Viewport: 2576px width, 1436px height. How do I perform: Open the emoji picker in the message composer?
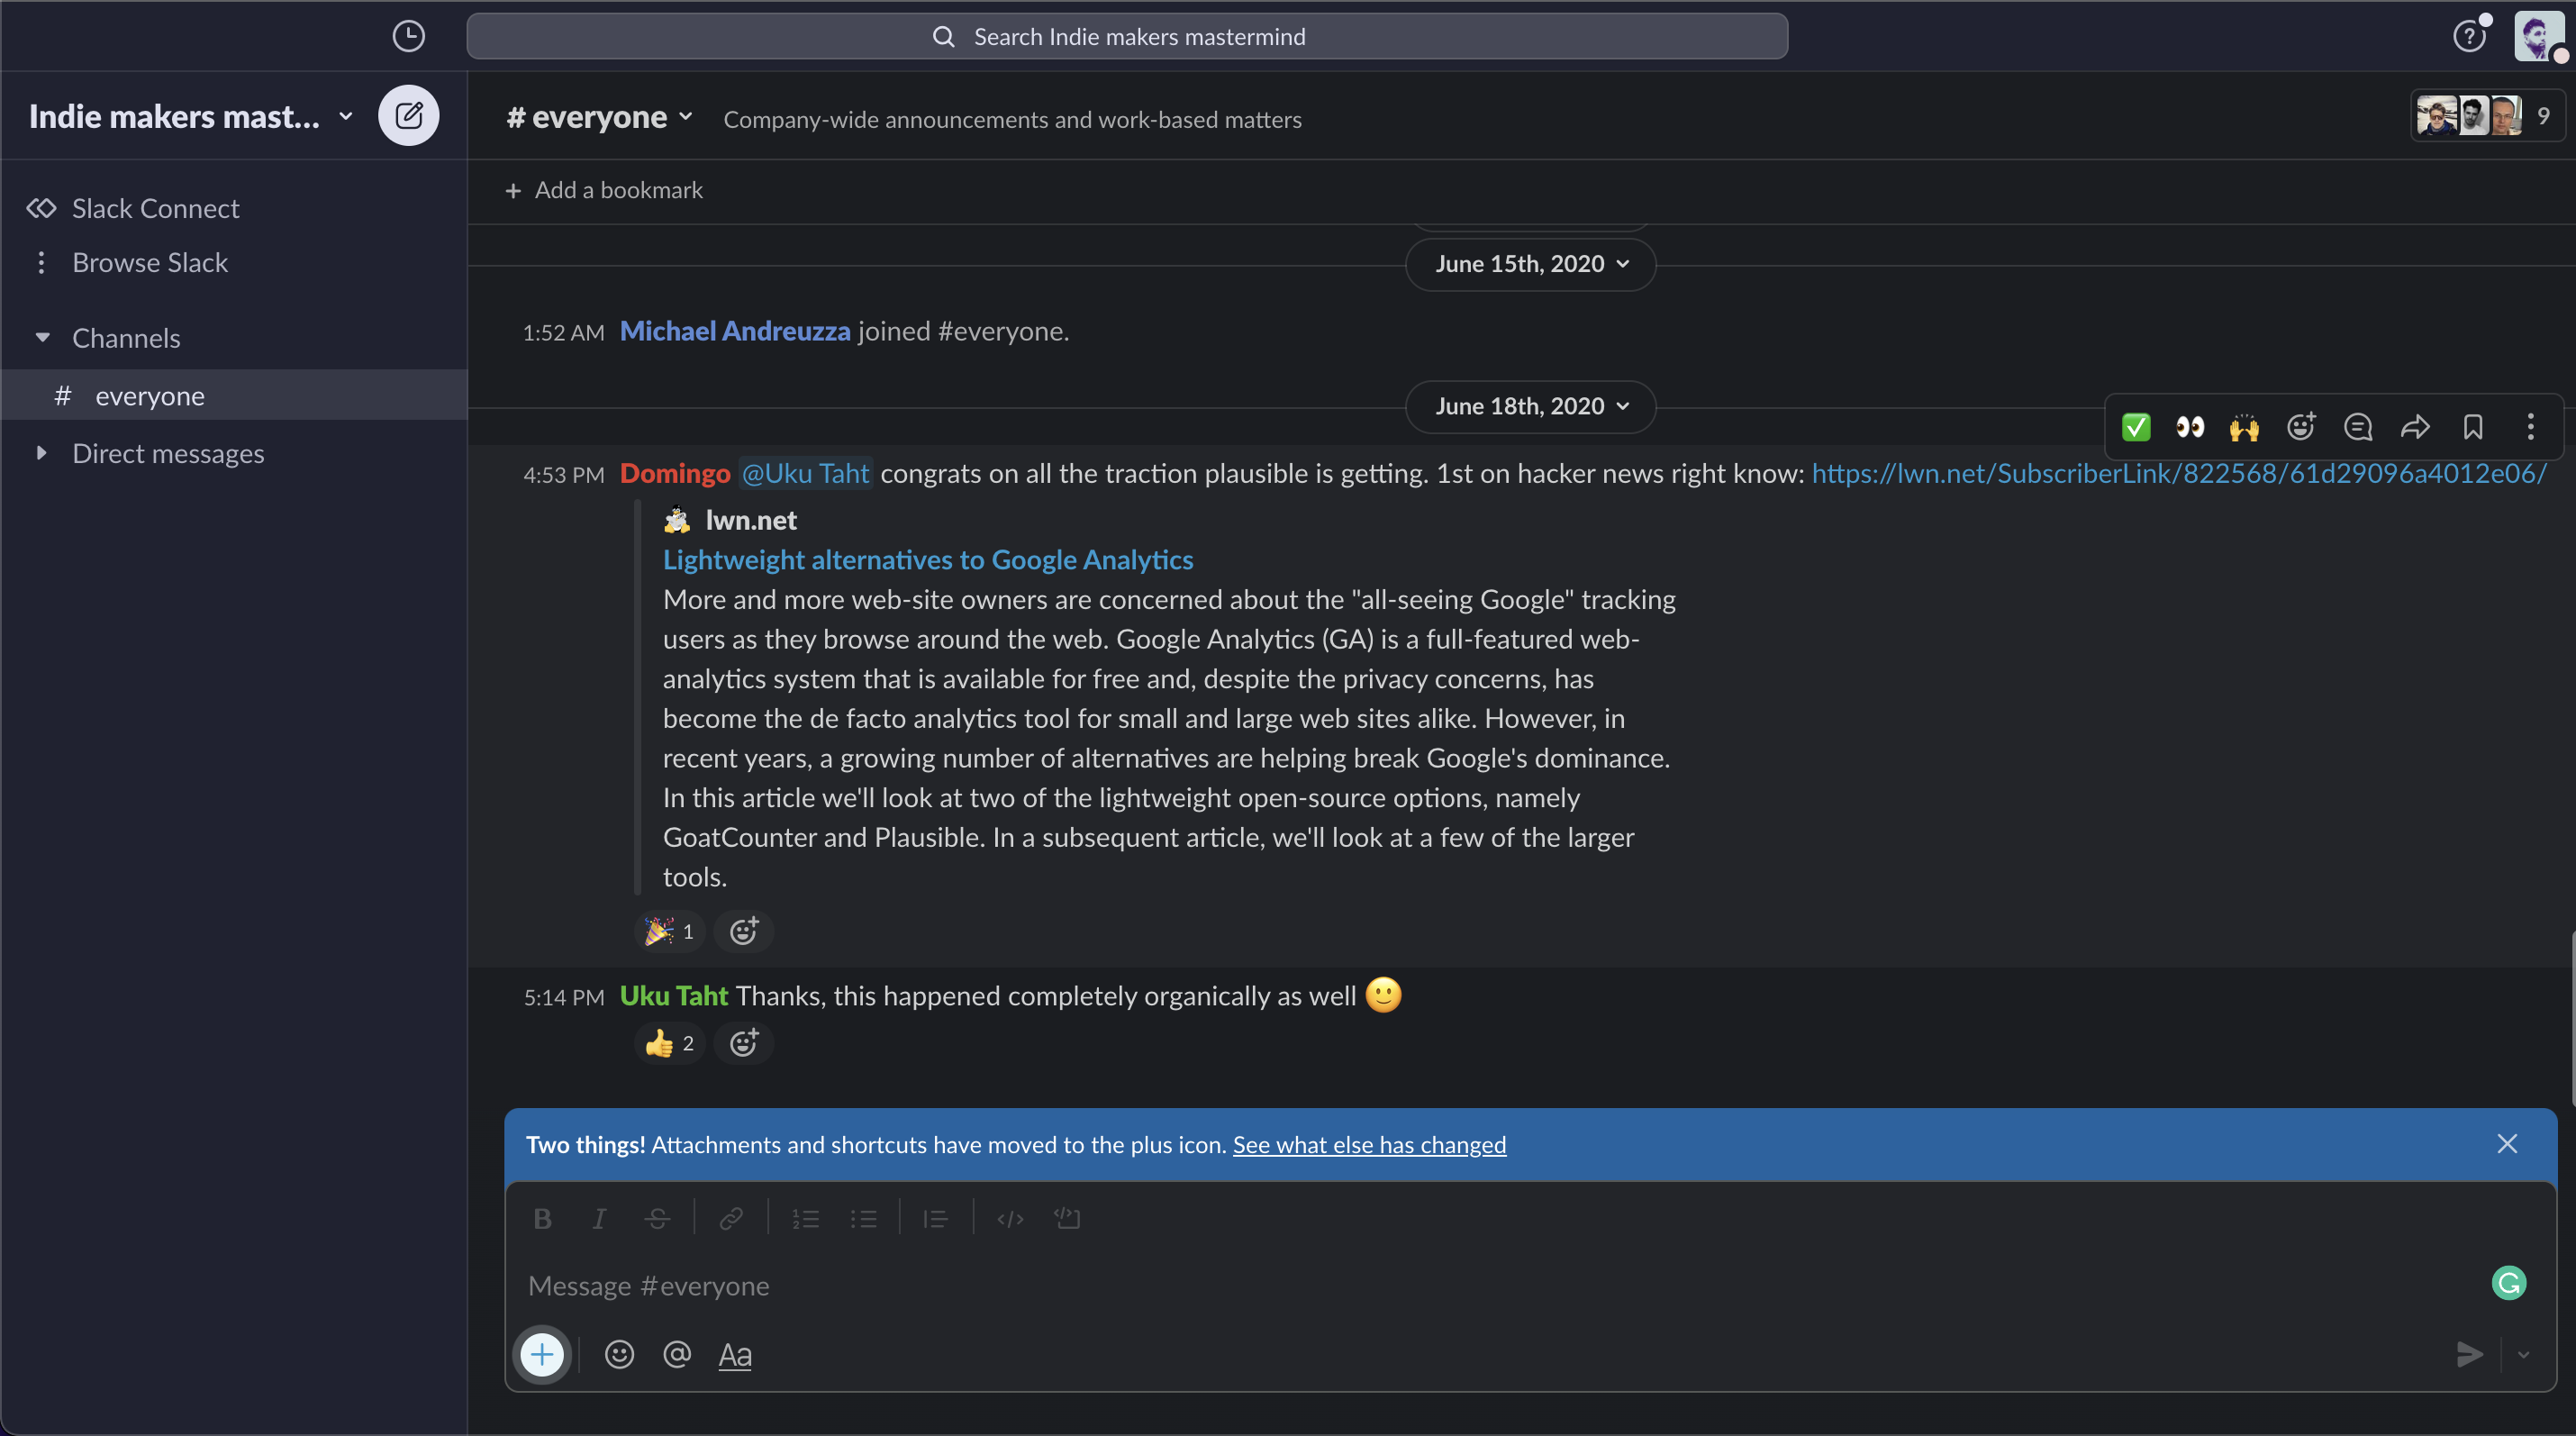pos(619,1354)
